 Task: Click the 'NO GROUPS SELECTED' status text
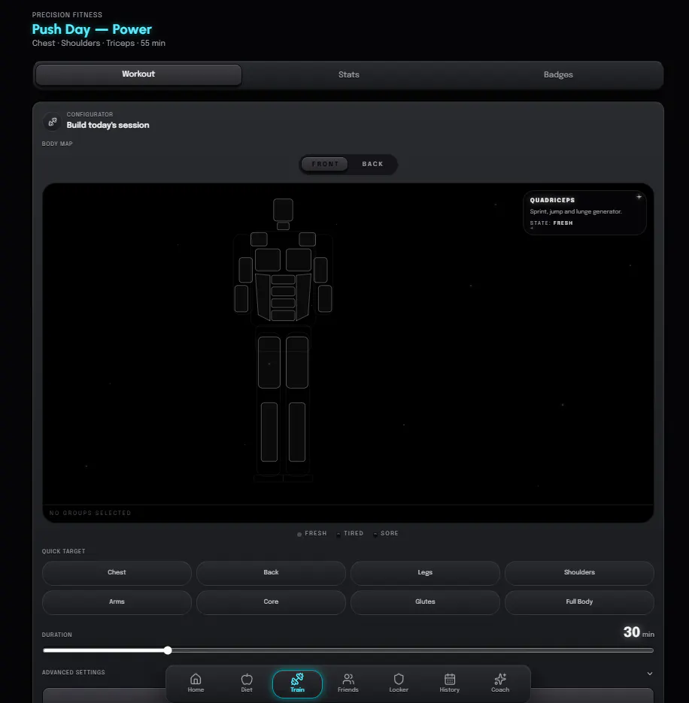click(x=90, y=513)
